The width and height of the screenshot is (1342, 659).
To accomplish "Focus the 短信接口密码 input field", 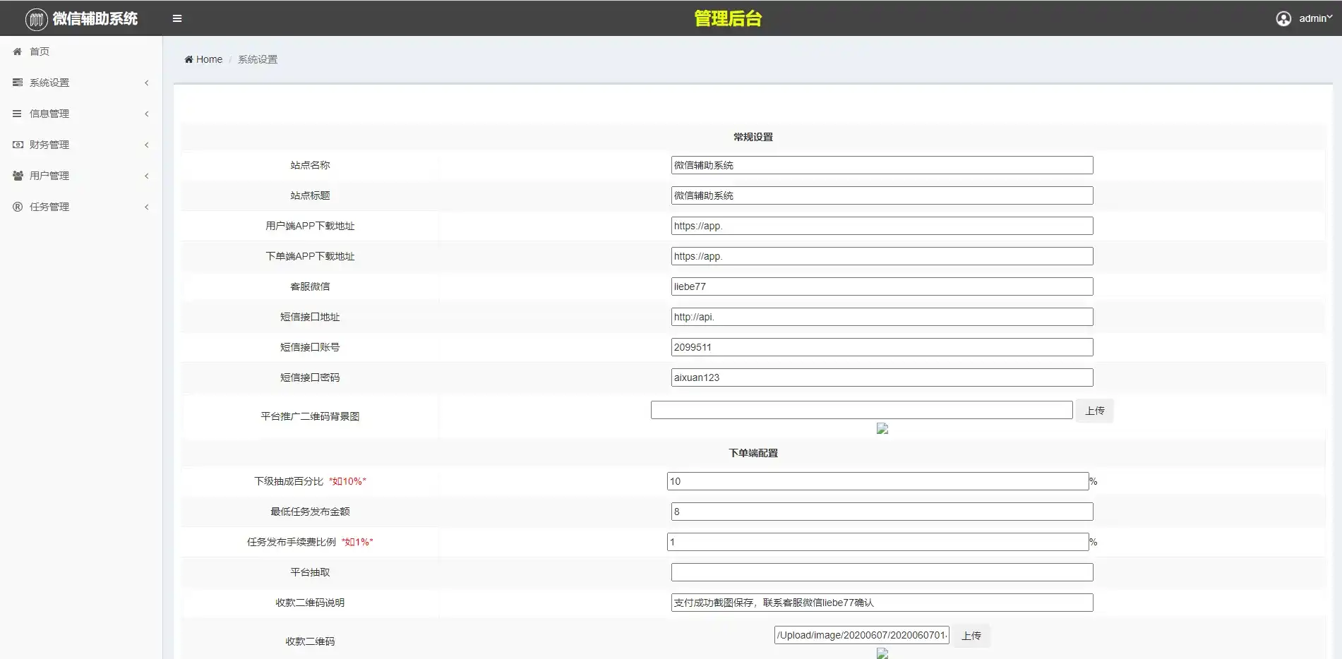I will [882, 377].
